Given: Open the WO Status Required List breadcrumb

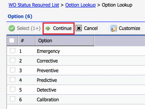Looking at the screenshot, I should (x=34, y=5).
